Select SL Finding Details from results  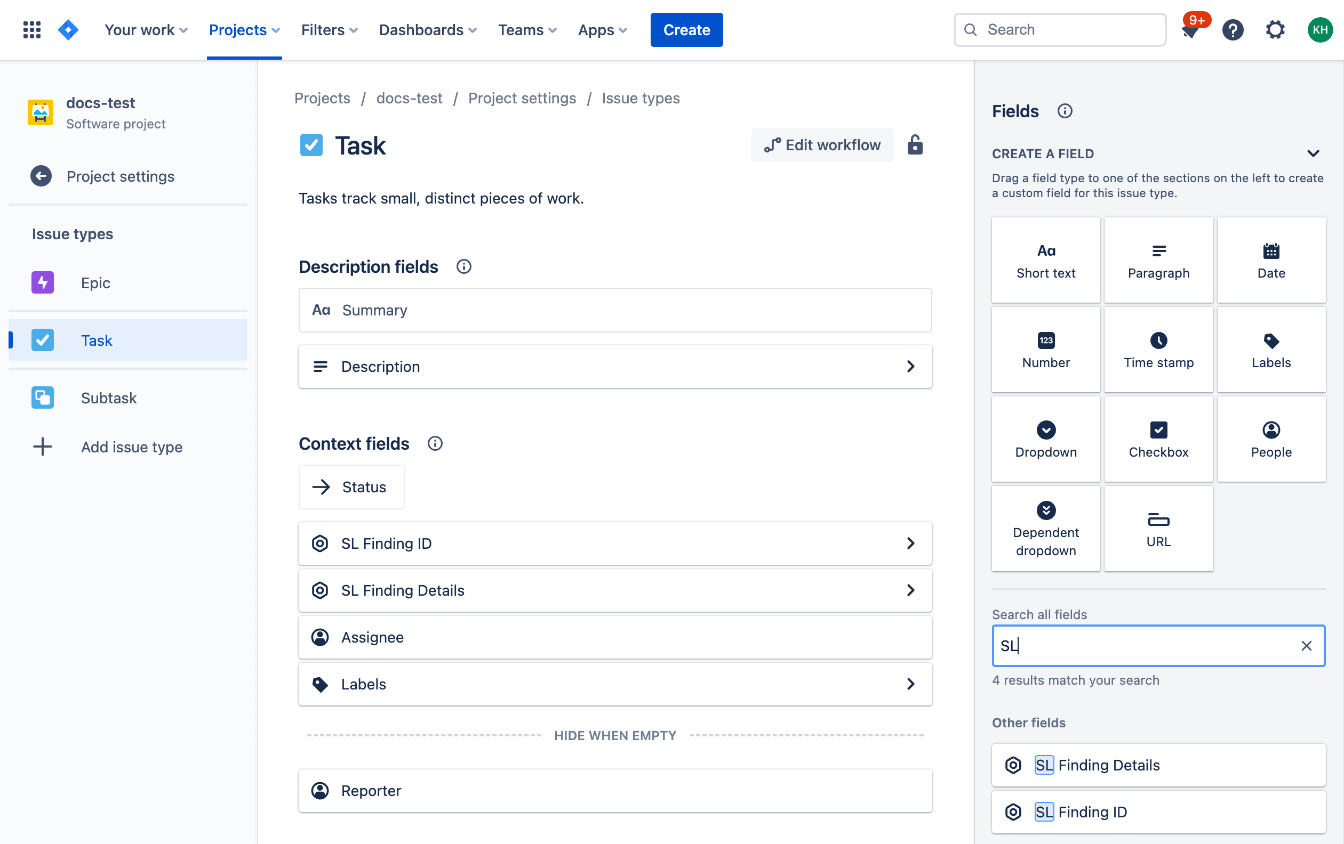(x=1158, y=765)
